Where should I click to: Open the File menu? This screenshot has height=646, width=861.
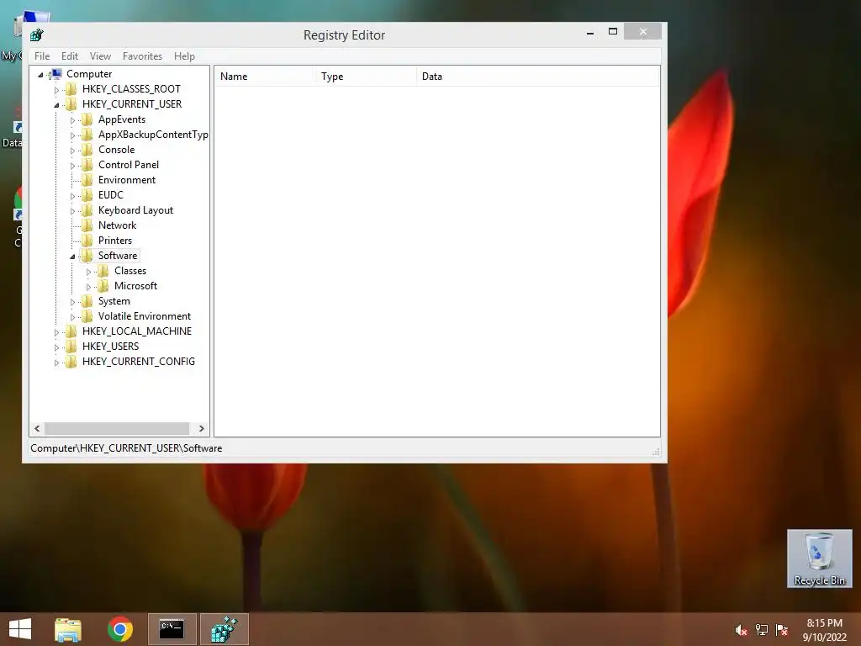click(42, 56)
